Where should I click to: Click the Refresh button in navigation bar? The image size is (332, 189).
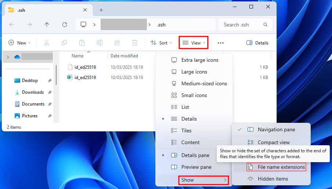pyautogui.click(x=65, y=25)
